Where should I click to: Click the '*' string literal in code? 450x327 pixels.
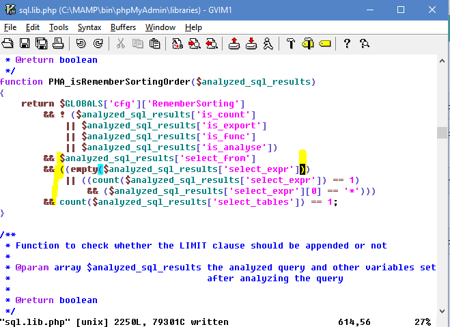pos(352,191)
